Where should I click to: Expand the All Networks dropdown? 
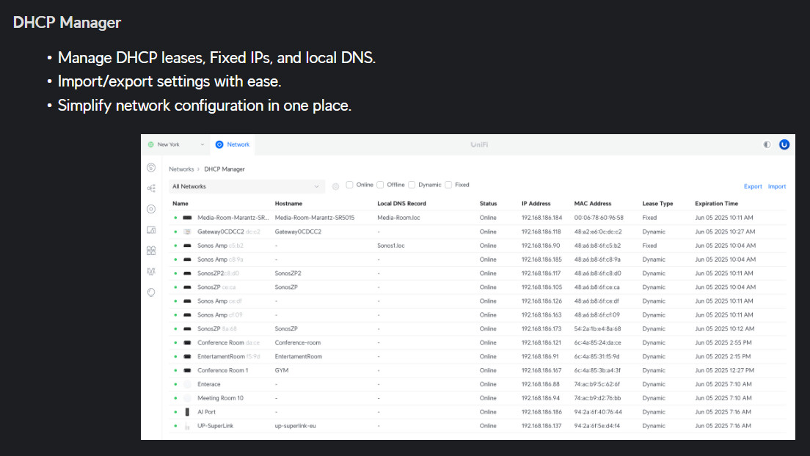[x=247, y=186]
